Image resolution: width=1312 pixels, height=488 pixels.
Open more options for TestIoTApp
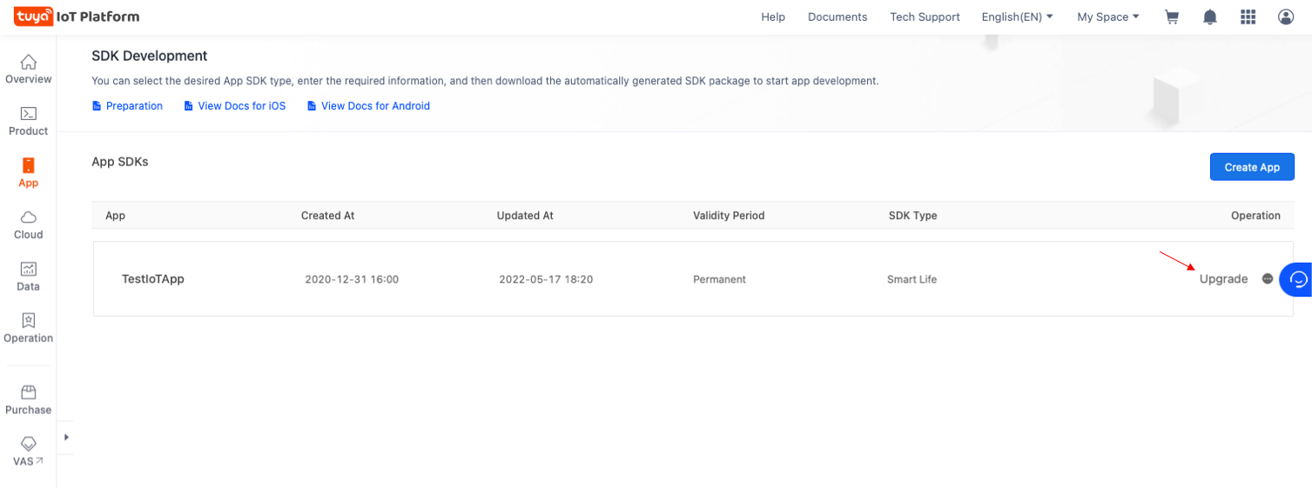(x=1268, y=279)
